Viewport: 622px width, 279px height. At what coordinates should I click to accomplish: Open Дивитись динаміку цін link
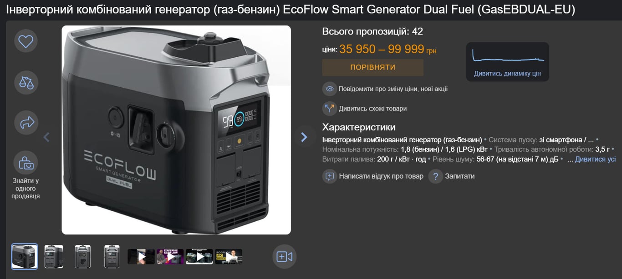[x=507, y=74]
